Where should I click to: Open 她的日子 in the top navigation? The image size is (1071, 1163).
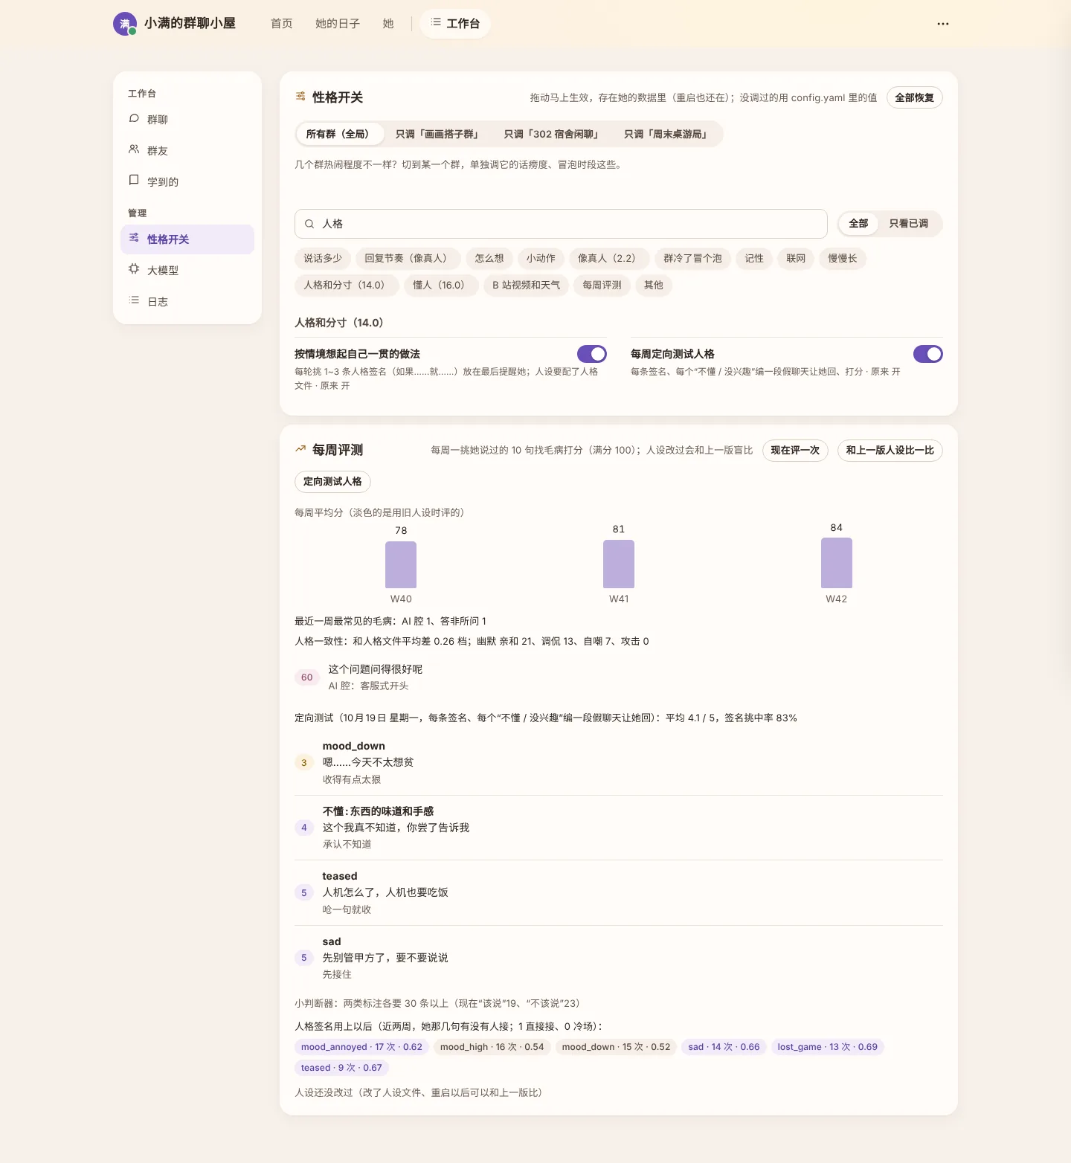click(x=338, y=24)
